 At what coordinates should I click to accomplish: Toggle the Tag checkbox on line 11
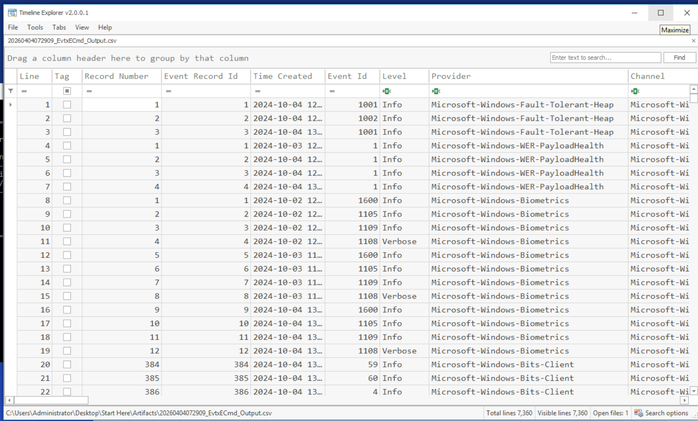67,241
